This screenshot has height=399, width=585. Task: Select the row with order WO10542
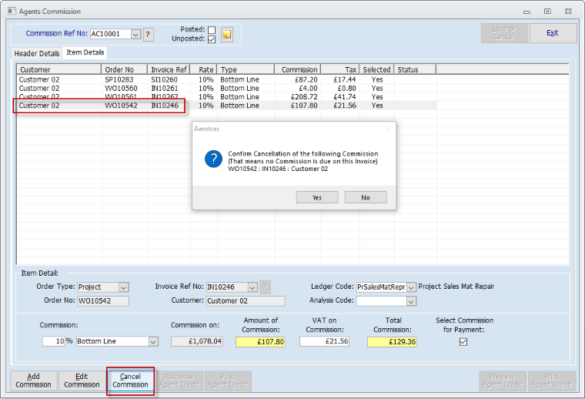(x=226, y=106)
